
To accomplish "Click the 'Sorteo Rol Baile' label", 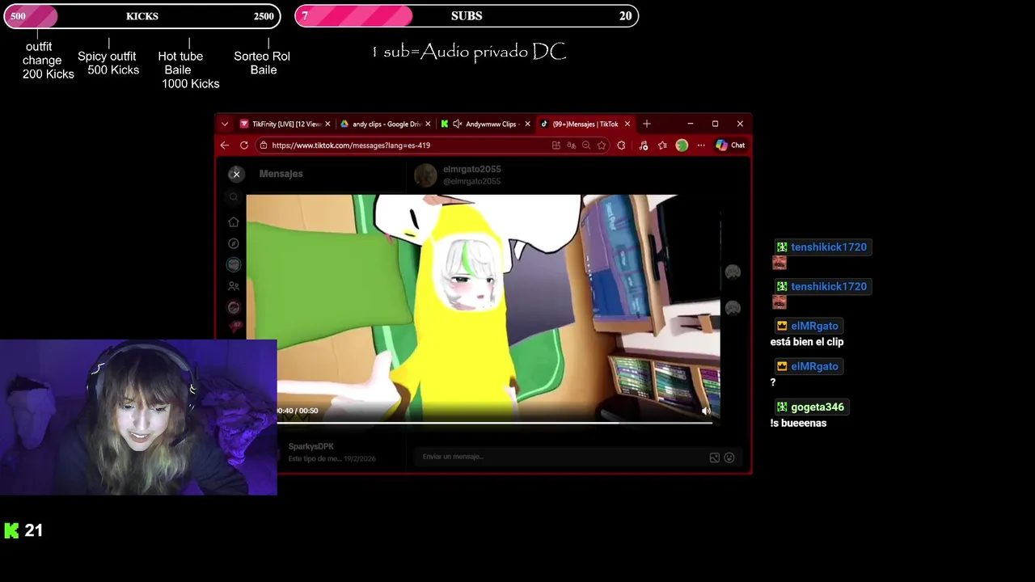I will point(262,63).
